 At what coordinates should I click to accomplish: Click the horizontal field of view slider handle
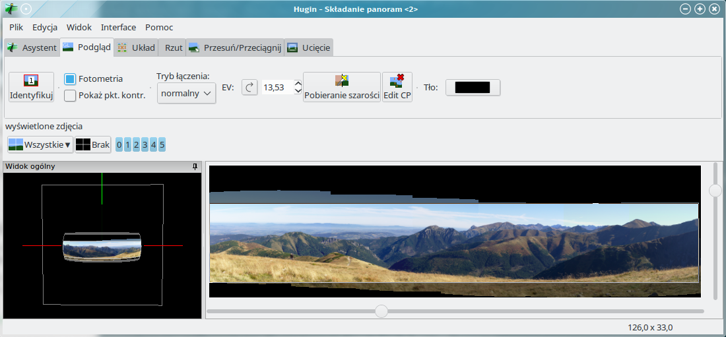coord(381,311)
